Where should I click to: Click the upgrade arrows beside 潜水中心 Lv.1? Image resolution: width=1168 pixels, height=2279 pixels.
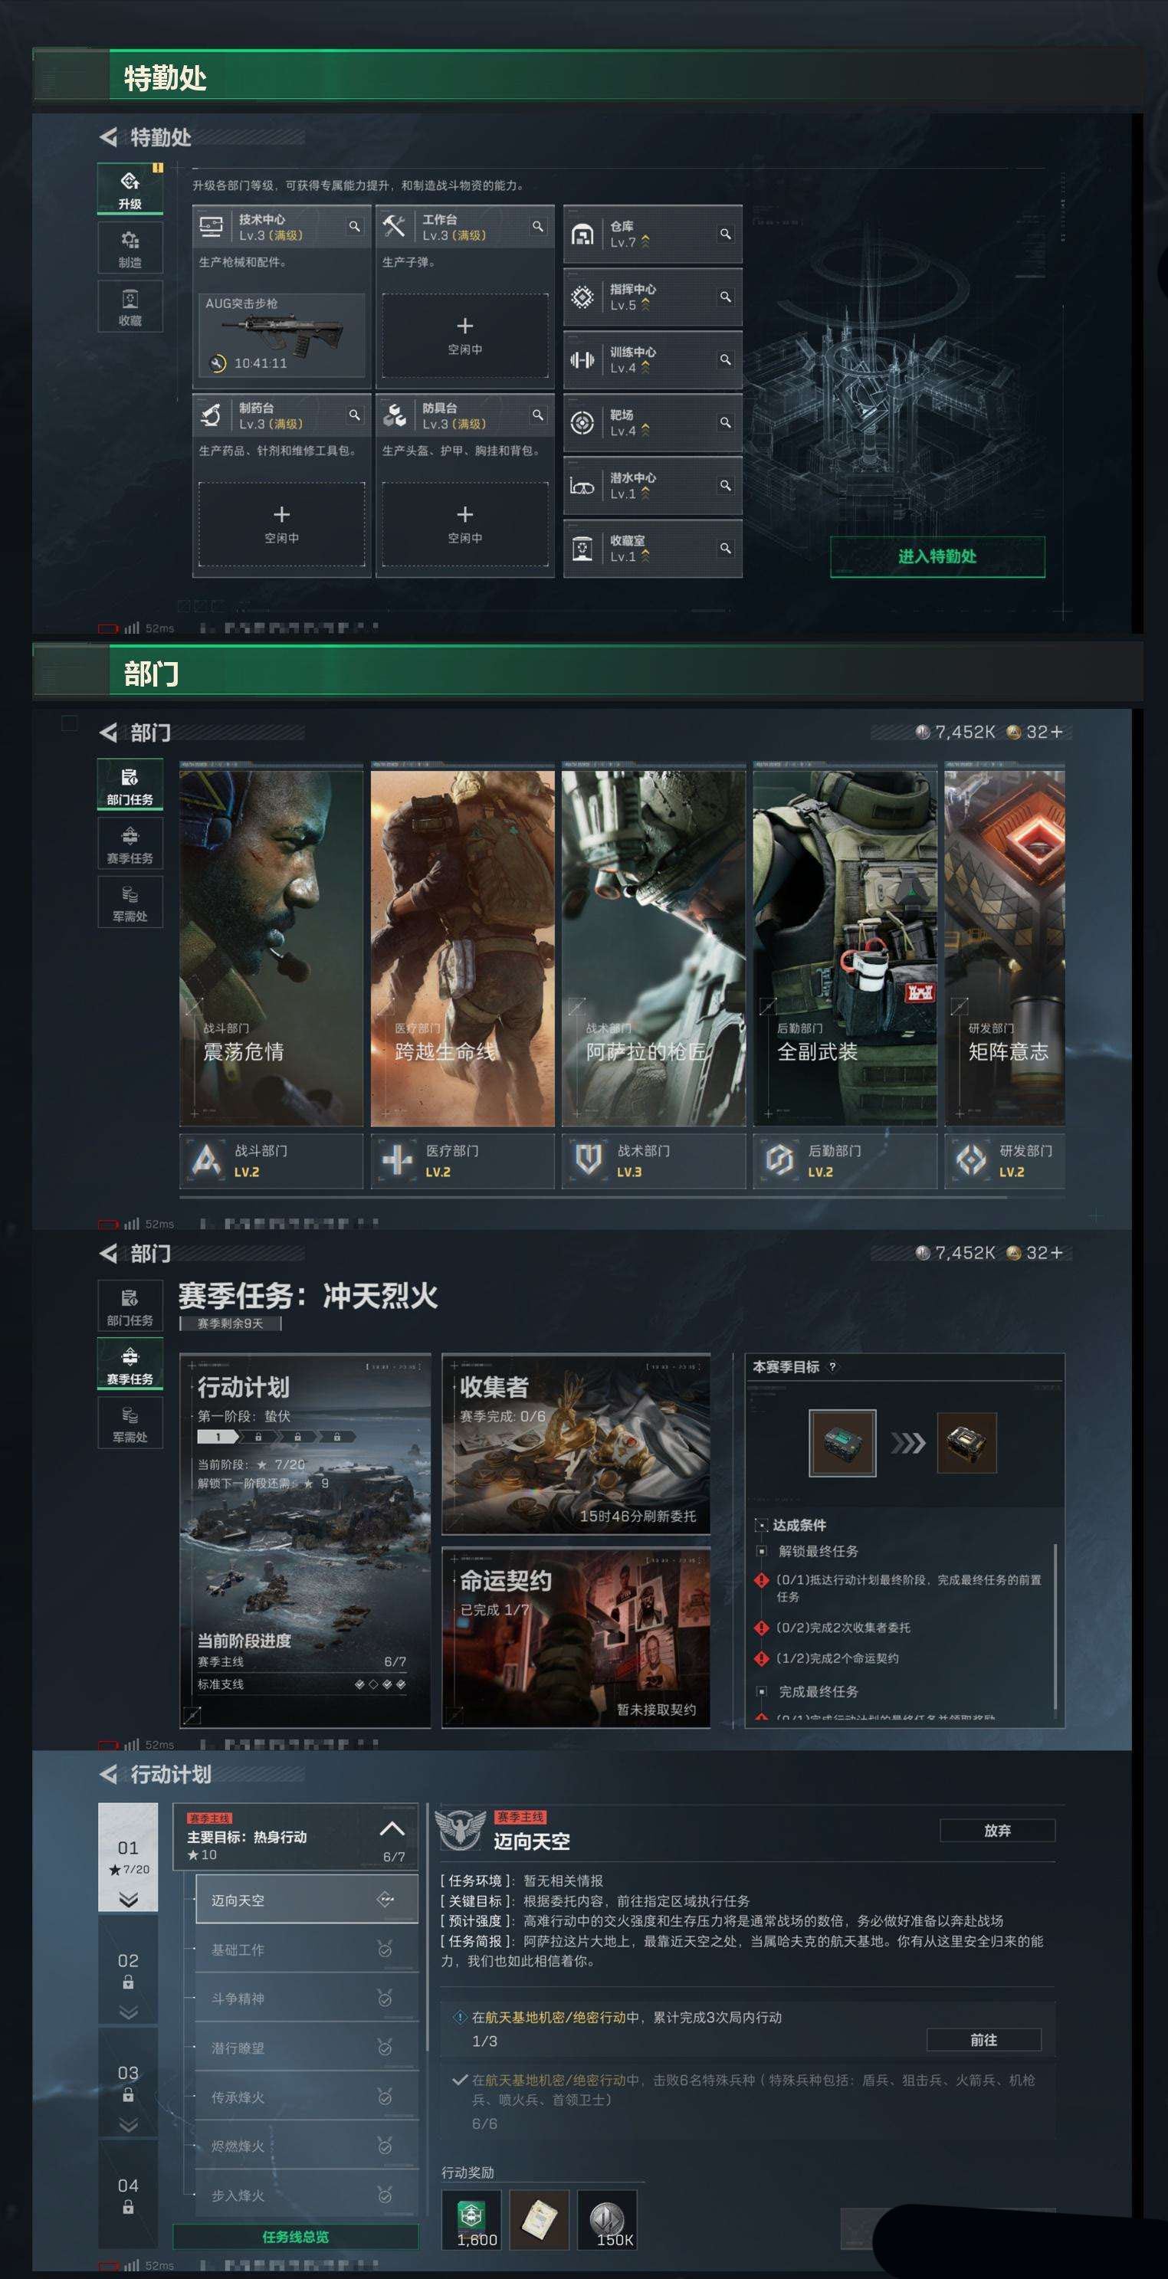click(x=645, y=493)
